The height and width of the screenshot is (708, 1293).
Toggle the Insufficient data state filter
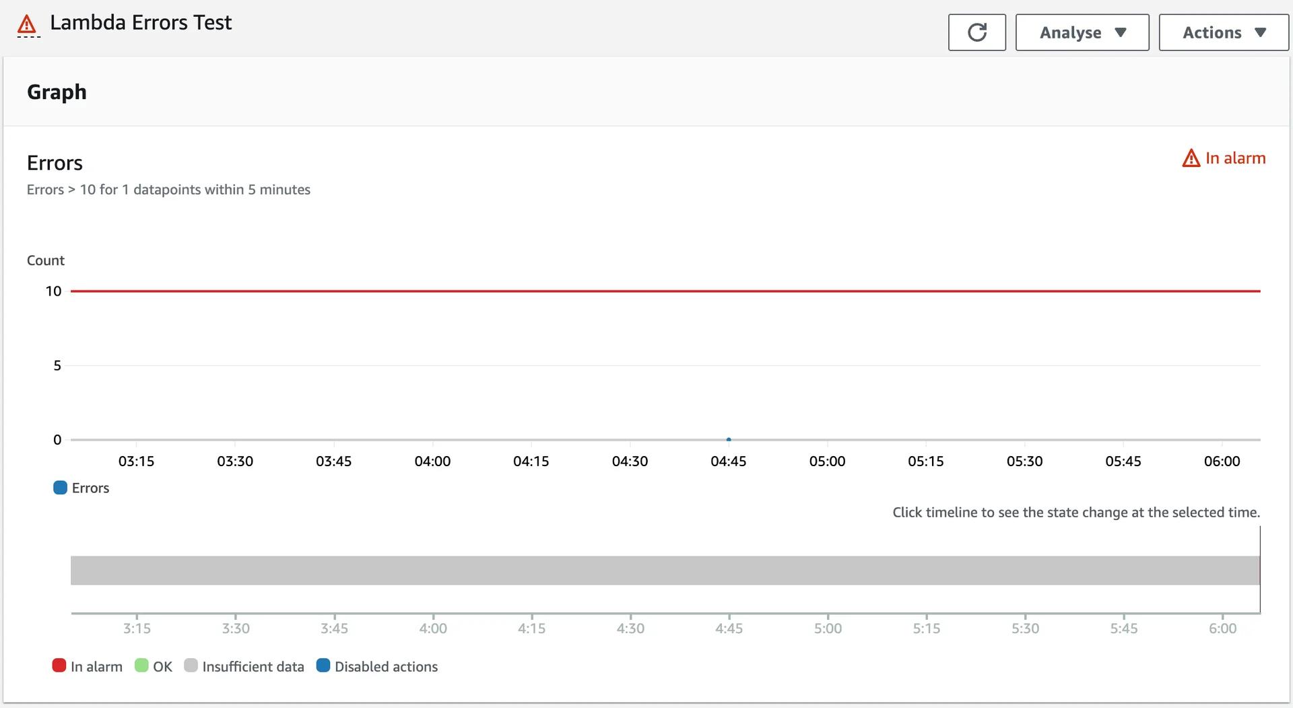[x=244, y=666]
